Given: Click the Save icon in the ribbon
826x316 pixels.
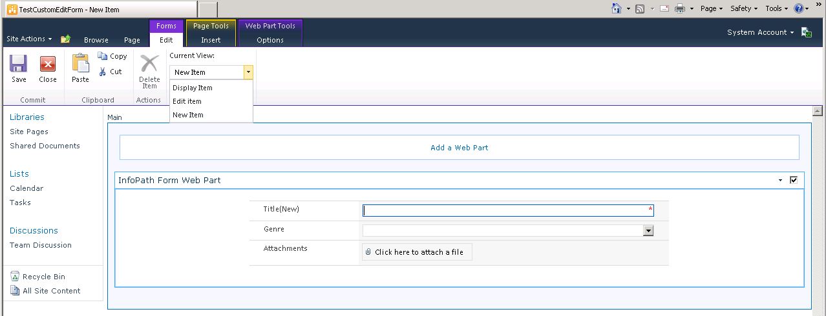Looking at the screenshot, I should (19, 64).
